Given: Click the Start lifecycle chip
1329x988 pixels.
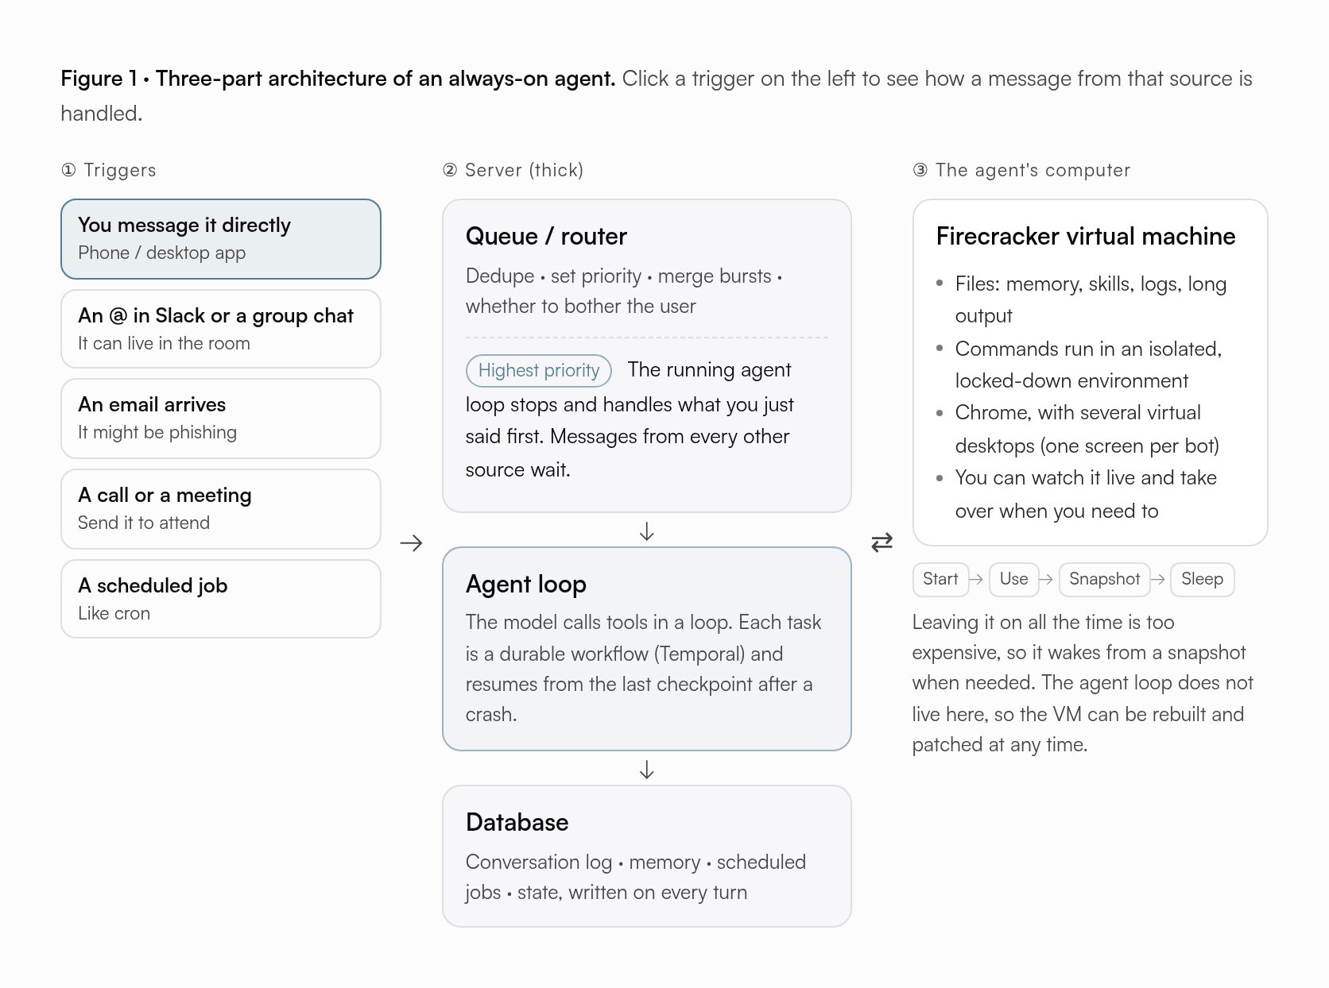Looking at the screenshot, I should [940, 579].
